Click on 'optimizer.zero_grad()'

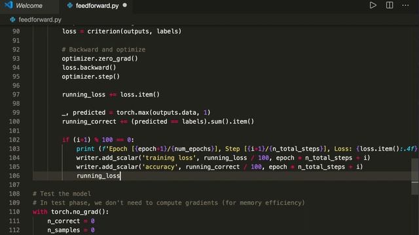pos(100,58)
